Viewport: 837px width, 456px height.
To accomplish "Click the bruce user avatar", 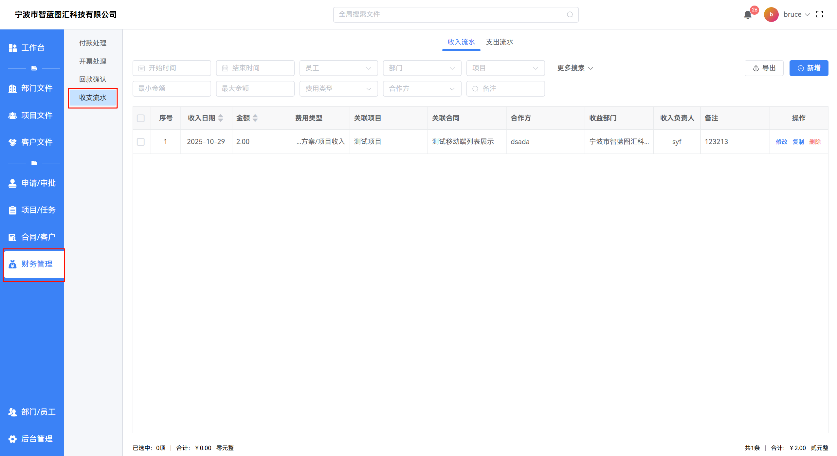I will [771, 15].
